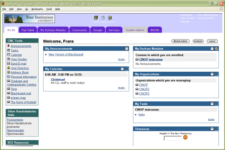Click the Layout button

pos(212,41)
